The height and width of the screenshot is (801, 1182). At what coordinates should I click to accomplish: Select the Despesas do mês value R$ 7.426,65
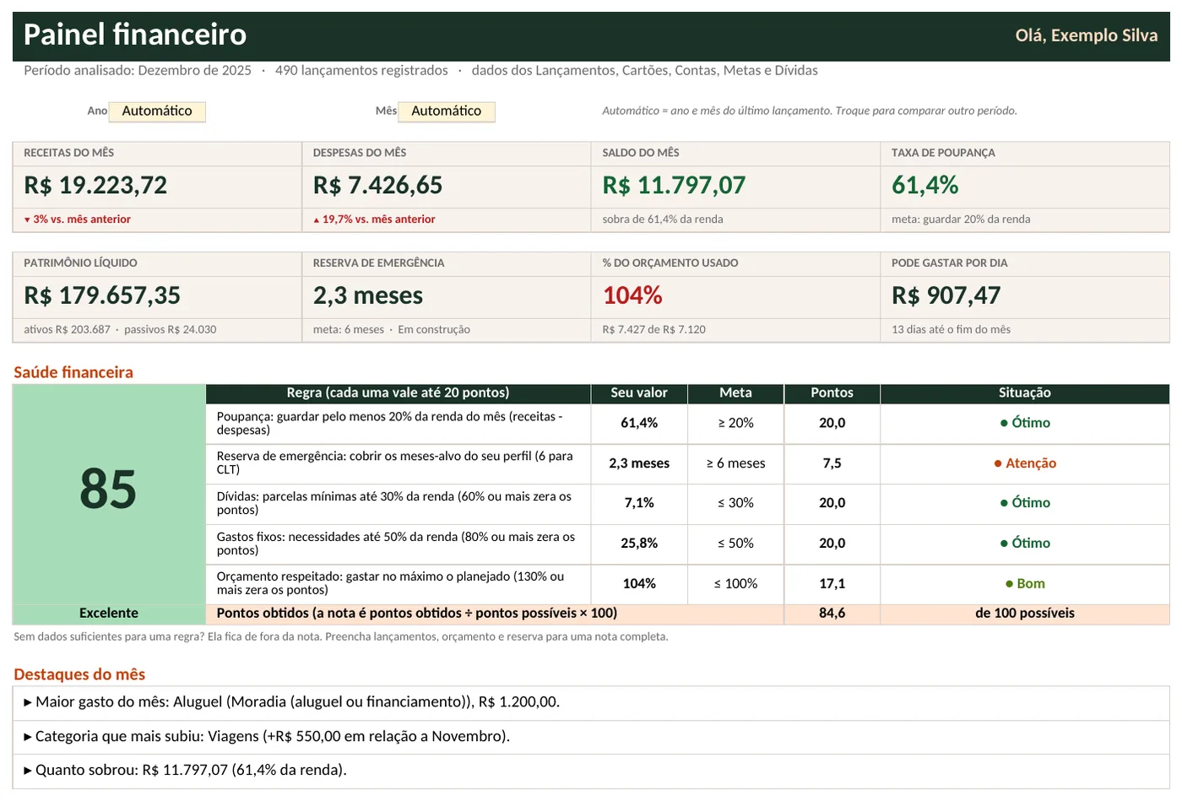pyautogui.click(x=377, y=186)
